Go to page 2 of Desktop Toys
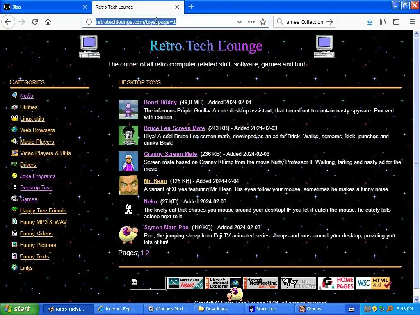Image resolution: width=420 pixels, height=315 pixels. 147,253
